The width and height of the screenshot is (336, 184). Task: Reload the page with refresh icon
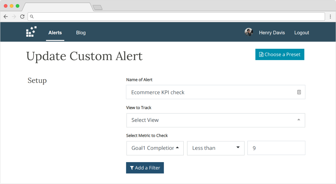tap(22, 17)
